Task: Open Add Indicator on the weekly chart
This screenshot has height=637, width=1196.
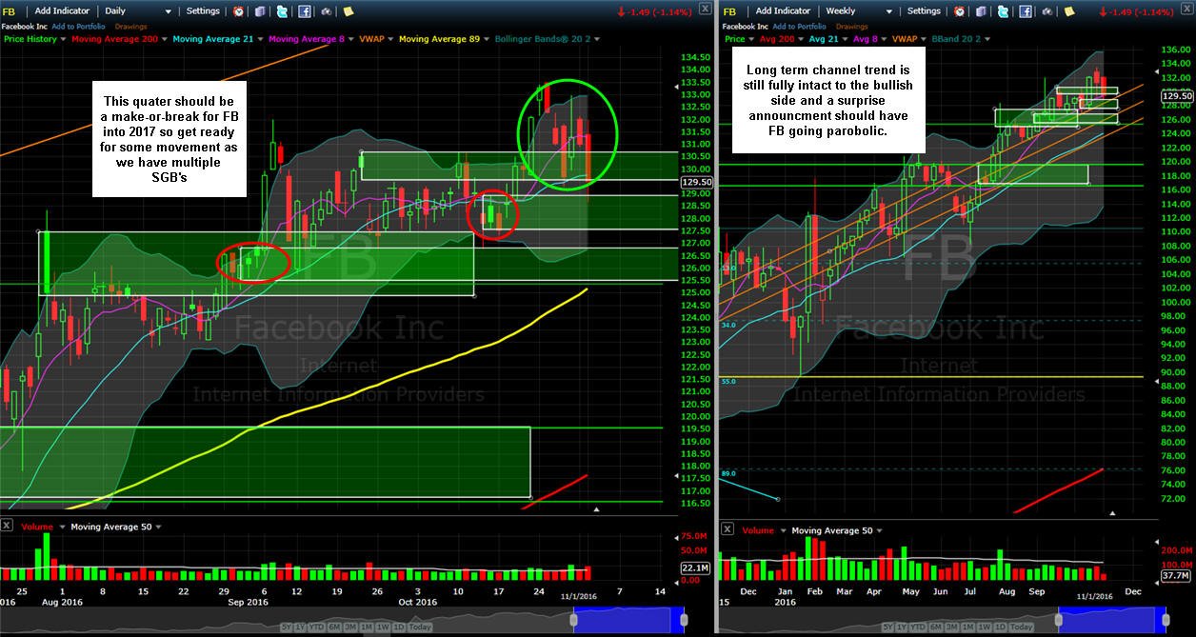Action: click(x=783, y=11)
